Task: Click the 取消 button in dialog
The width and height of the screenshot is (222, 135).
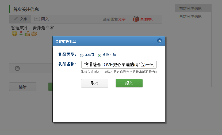Action: [95, 83]
